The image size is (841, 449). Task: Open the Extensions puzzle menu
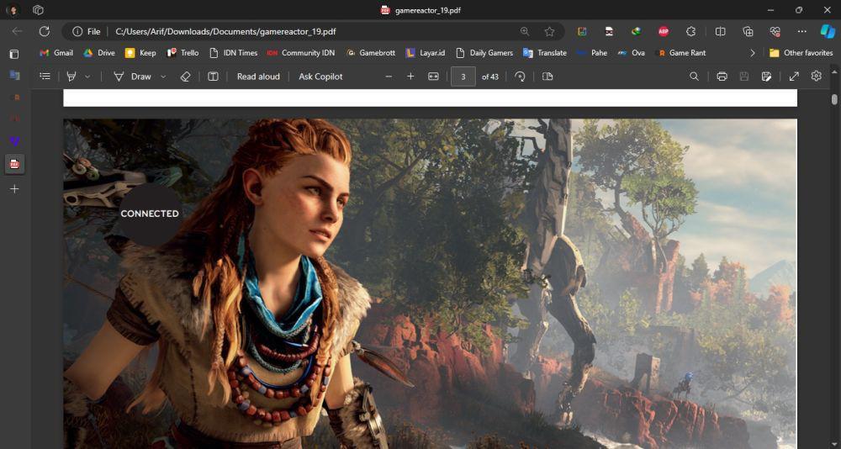(690, 32)
